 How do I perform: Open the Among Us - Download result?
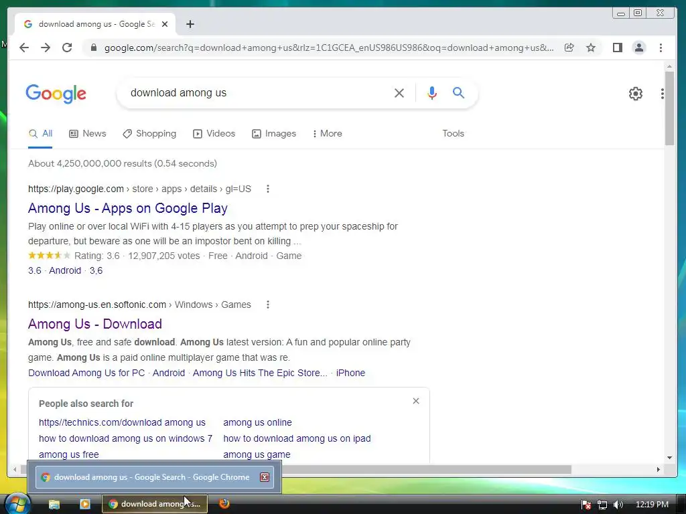(x=95, y=324)
